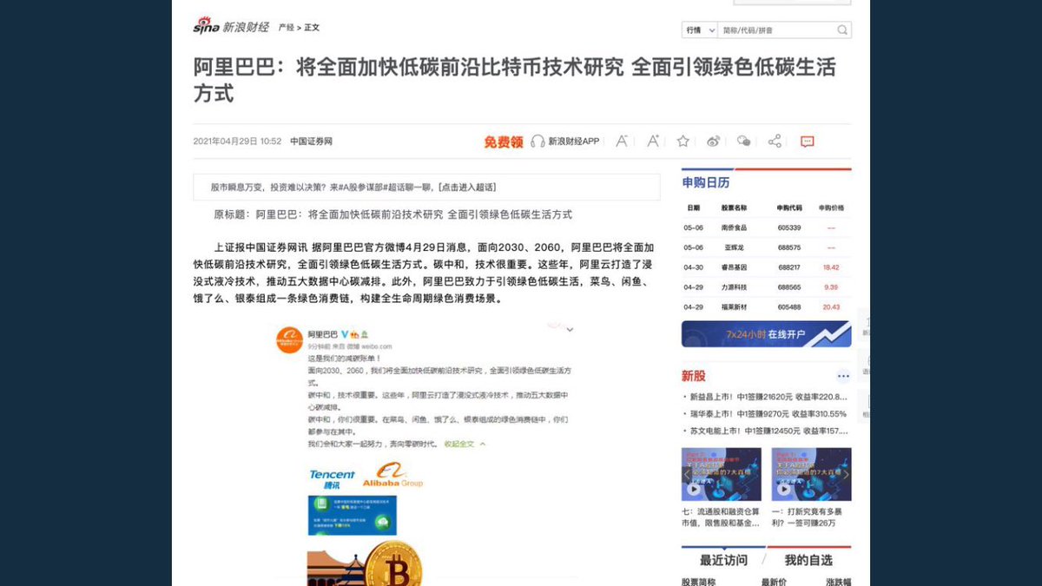1042x586 pixels.
Task: Play the video thumbnail about 打新究竟有多暴利
Action: [811, 475]
